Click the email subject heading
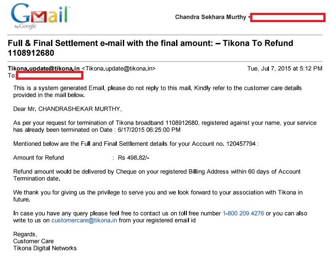The width and height of the screenshot is (330, 256). click(x=151, y=49)
